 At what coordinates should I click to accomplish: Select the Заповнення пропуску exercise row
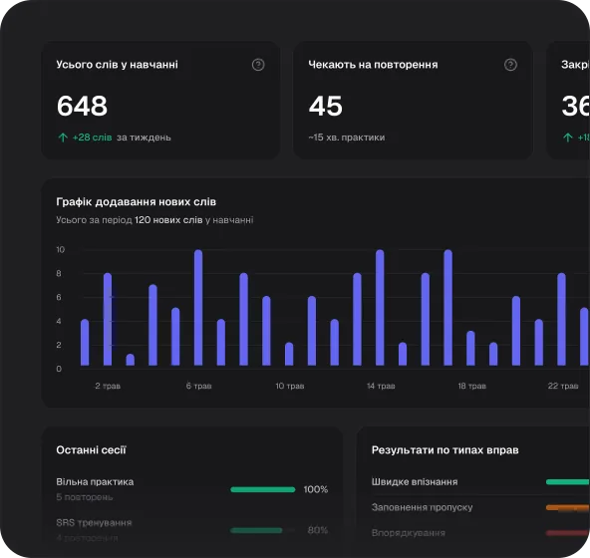(480, 507)
